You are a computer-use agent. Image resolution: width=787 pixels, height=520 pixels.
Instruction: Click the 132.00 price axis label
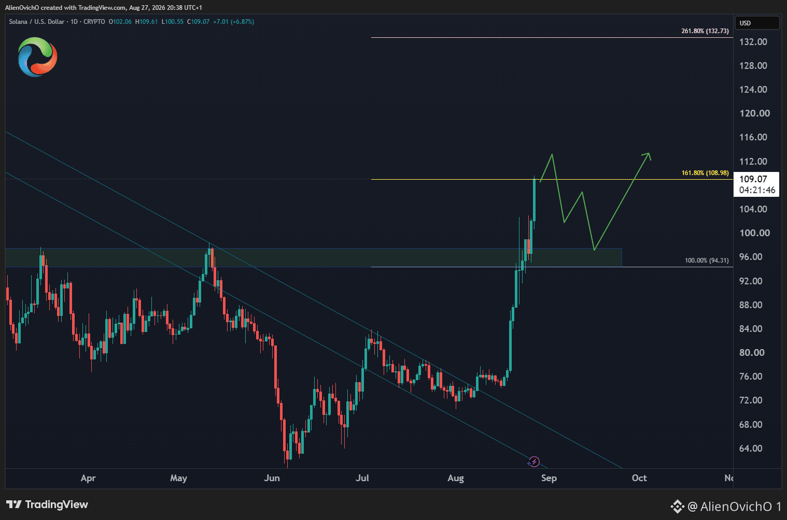coord(753,42)
